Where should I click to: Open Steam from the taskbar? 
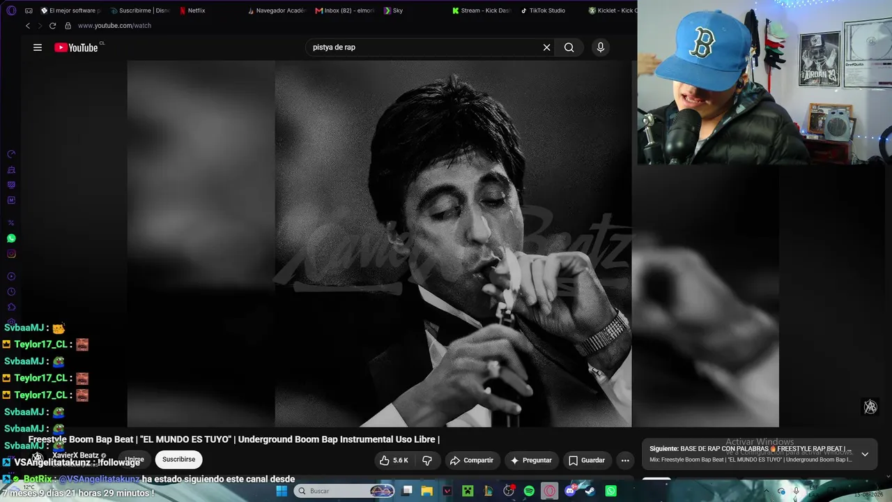coord(590,491)
